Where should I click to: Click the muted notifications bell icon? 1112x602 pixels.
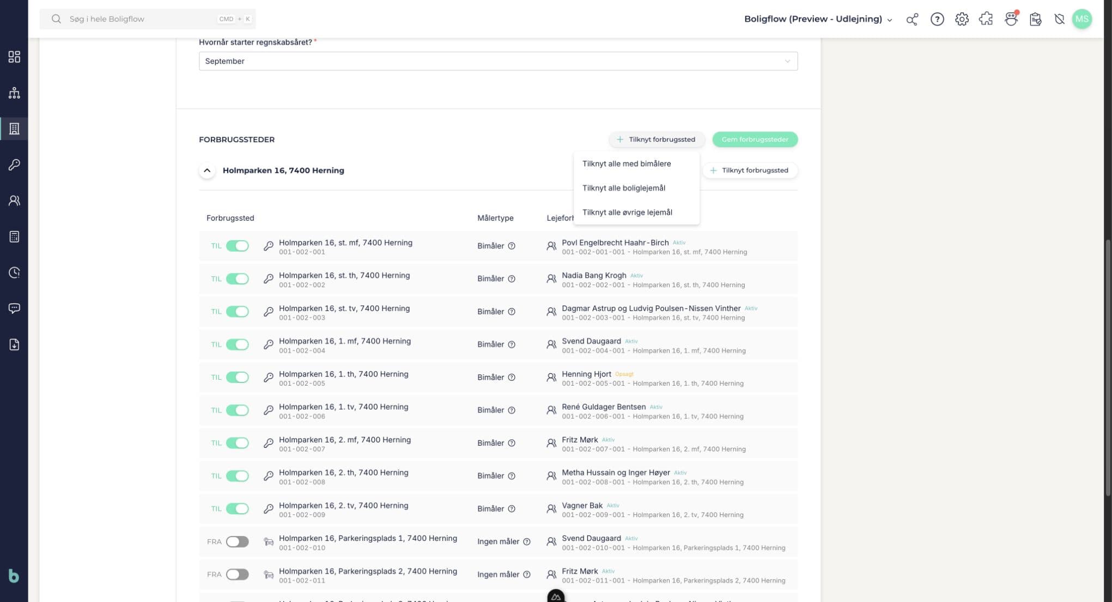click(x=1059, y=19)
